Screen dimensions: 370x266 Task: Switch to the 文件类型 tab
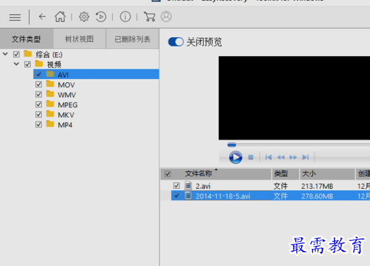(x=26, y=39)
